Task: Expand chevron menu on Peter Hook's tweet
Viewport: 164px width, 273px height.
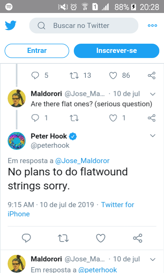Action: click(x=153, y=135)
